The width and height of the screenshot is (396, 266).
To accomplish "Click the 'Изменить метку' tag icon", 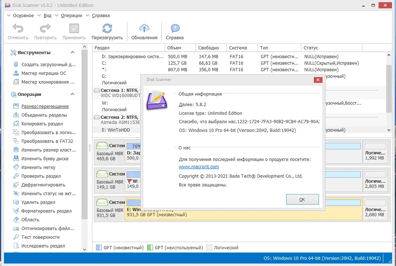I will (x=16, y=167).
